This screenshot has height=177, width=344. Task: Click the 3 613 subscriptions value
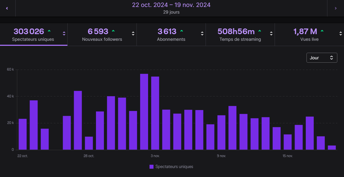tap(167, 31)
